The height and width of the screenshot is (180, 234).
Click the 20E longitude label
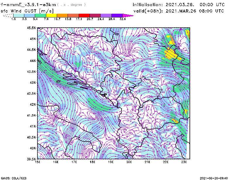[x=129, y=162]
